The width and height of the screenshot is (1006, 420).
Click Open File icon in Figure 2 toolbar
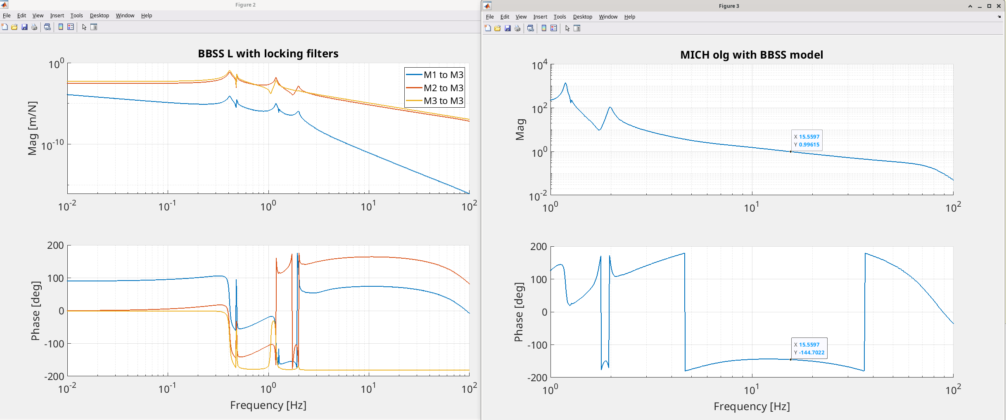pyautogui.click(x=14, y=27)
